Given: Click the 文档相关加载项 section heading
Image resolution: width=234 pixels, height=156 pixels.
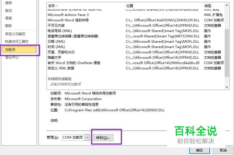Looking at the screenshot, I should click(60, 79).
